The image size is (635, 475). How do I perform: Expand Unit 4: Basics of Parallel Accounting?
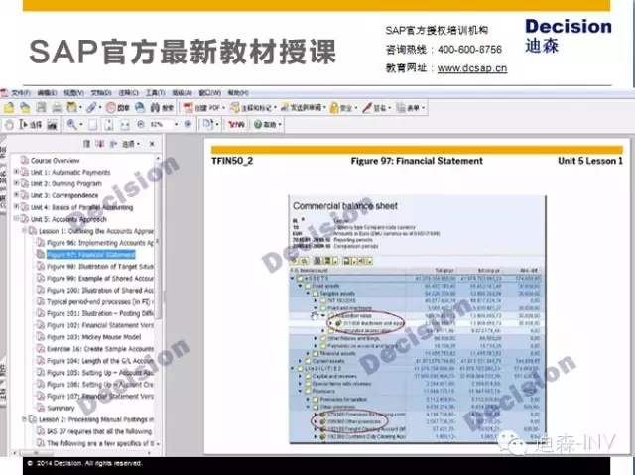(16, 206)
